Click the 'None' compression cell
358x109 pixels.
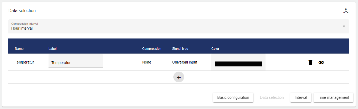147,62
